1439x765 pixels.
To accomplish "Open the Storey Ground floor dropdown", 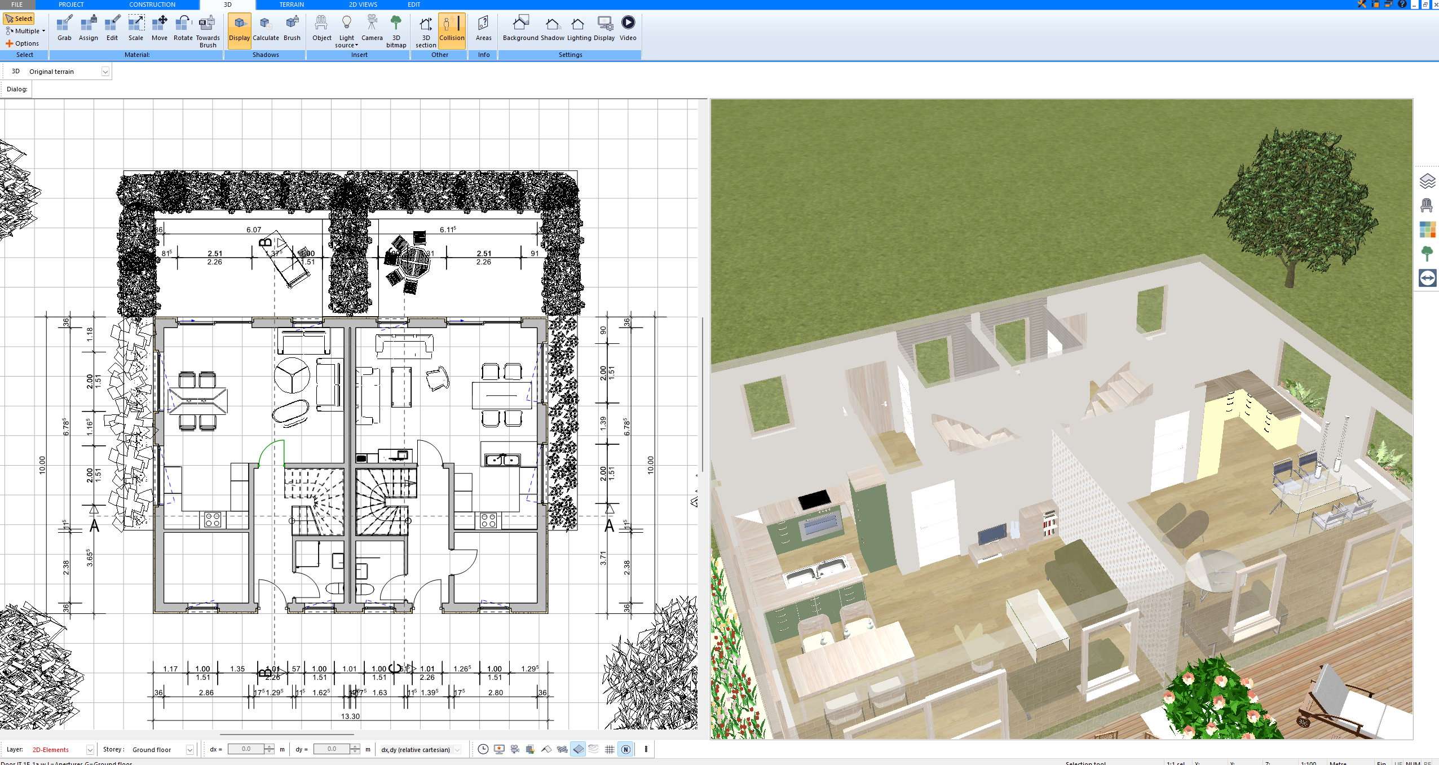I will click(189, 750).
